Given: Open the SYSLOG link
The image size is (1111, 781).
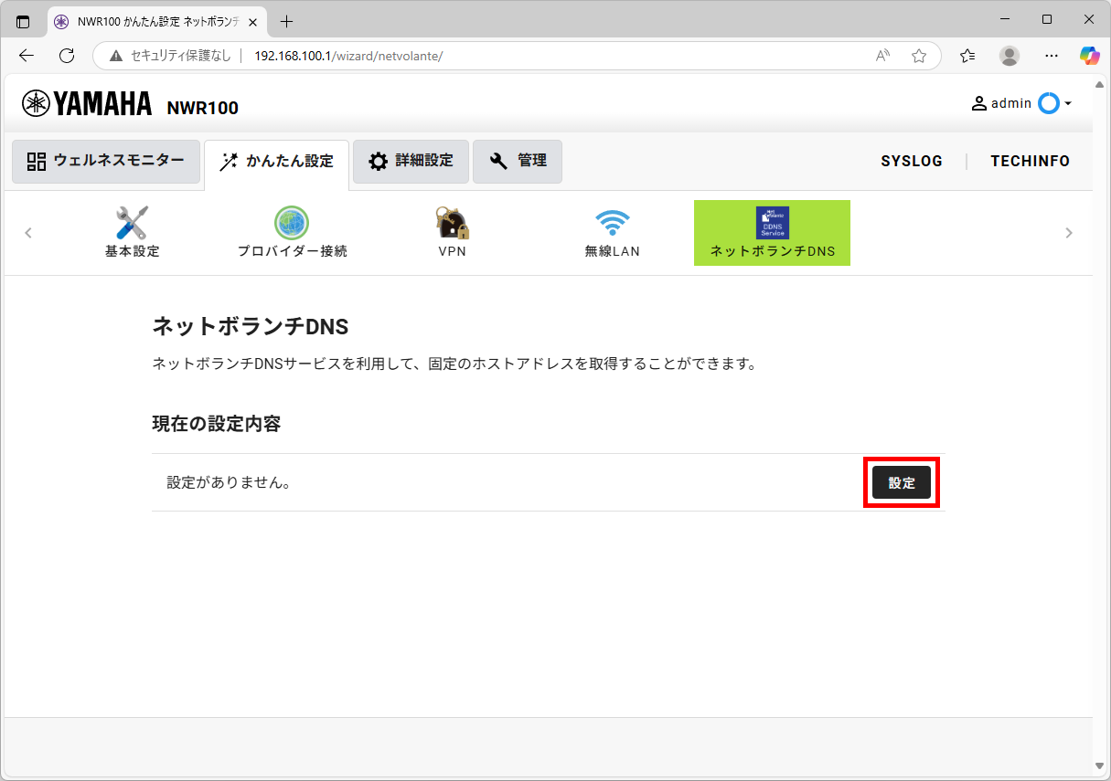Looking at the screenshot, I should click(x=912, y=162).
